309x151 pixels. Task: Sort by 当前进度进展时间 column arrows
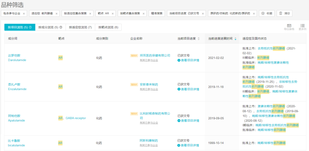[x=235, y=38]
